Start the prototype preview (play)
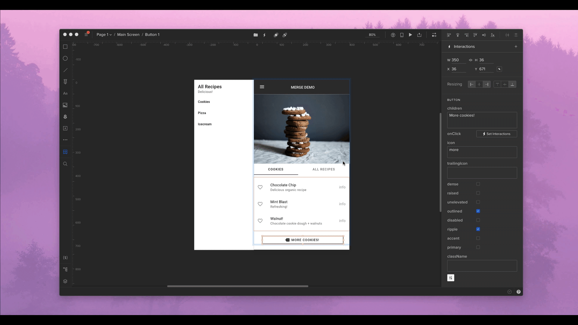The height and width of the screenshot is (325, 578). (x=410, y=35)
